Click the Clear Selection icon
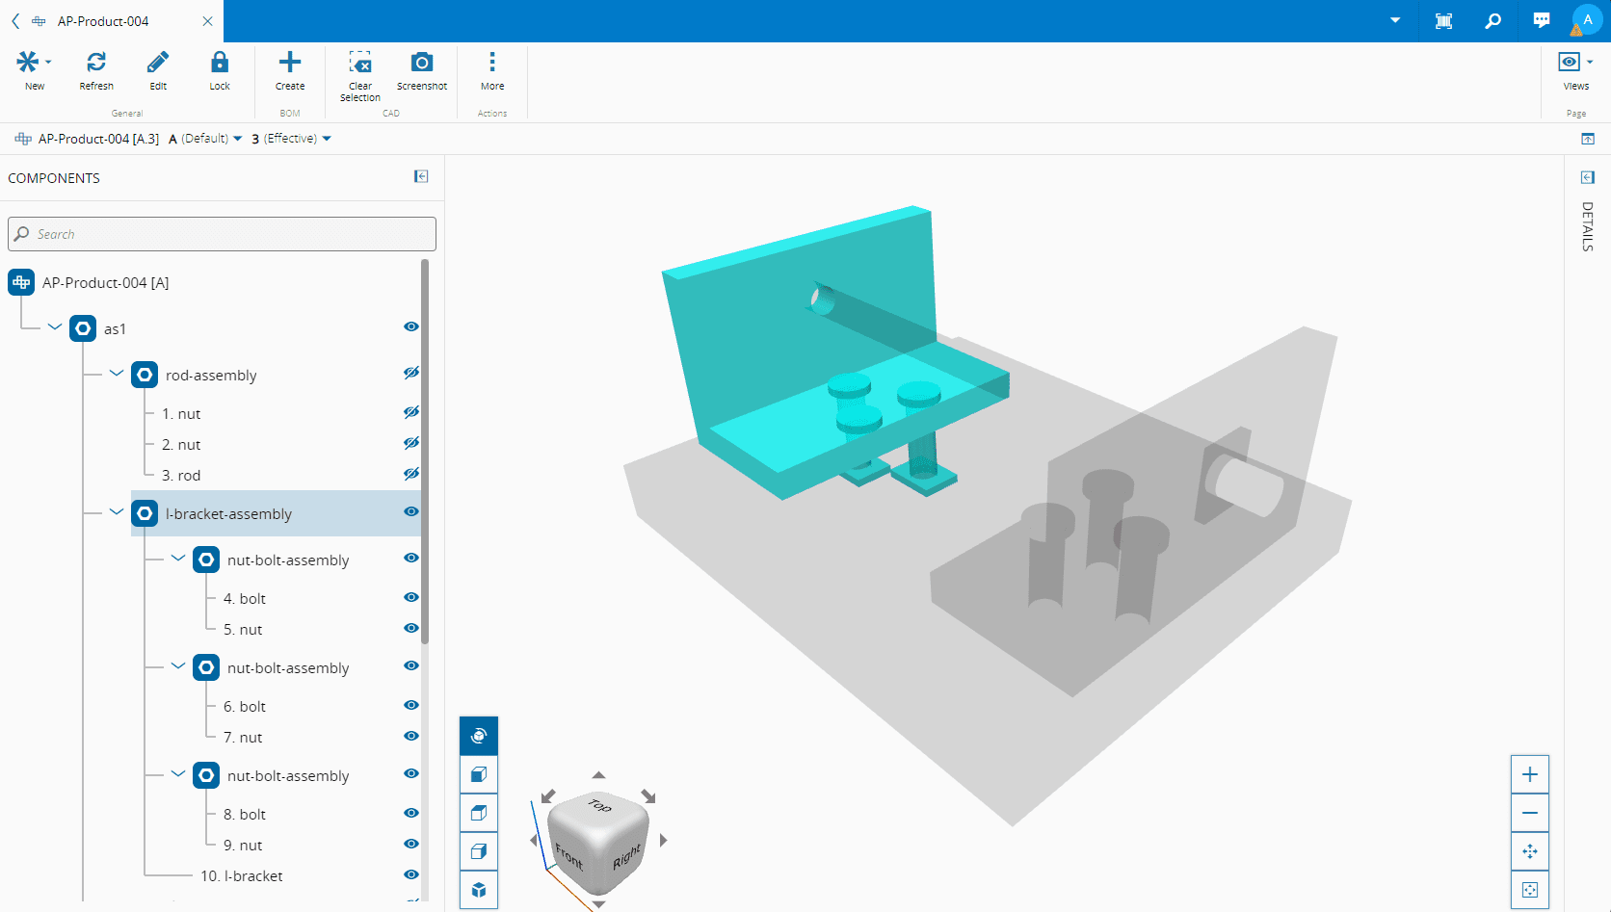The width and height of the screenshot is (1611, 912). pos(360,64)
